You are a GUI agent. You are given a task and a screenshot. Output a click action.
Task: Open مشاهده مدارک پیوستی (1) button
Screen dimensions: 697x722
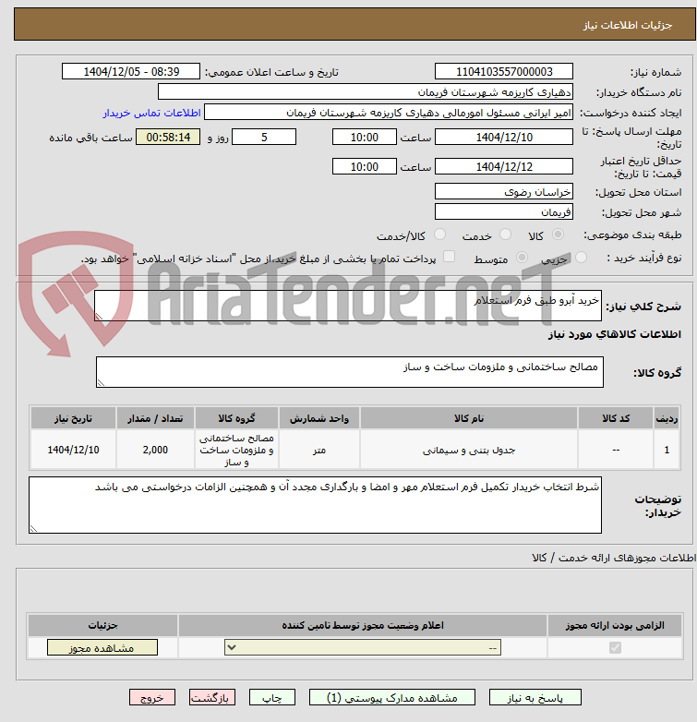pos(391,698)
